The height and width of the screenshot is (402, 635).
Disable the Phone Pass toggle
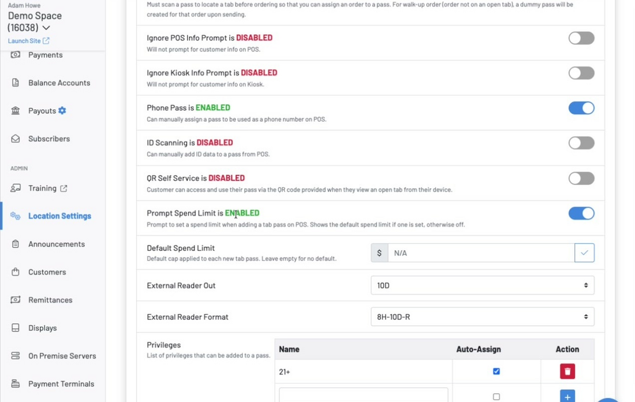[x=581, y=108]
